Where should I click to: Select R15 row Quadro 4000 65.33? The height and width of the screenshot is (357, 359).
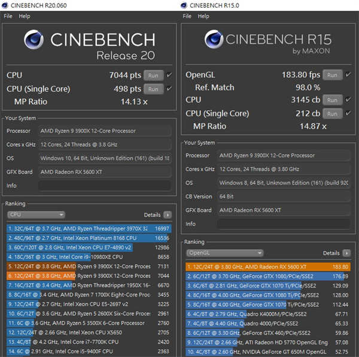(x=268, y=323)
